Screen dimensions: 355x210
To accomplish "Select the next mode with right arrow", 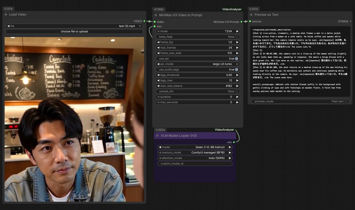I will tap(237, 31).
